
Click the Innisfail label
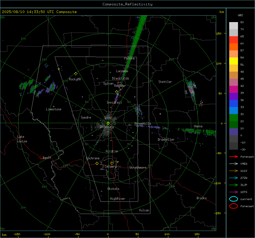[x=114, y=102]
